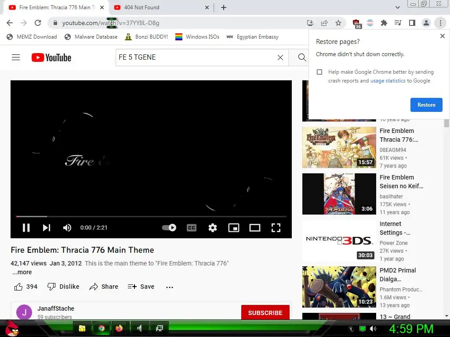This screenshot has height=337, width=450.
Task: Expand description with ...more
Action: pyautogui.click(x=22, y=272)
